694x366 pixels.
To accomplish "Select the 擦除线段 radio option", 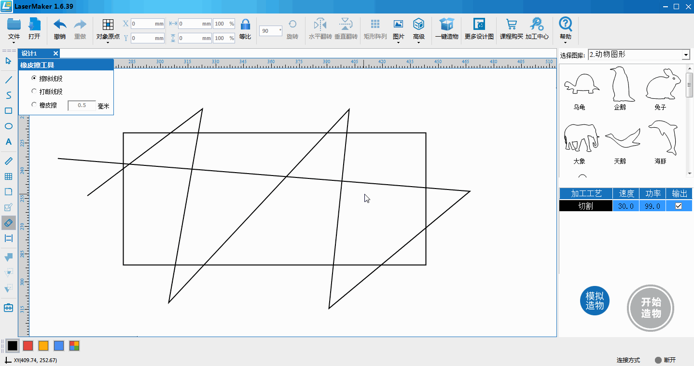I will pyautogui.click(x=34, y=78).
